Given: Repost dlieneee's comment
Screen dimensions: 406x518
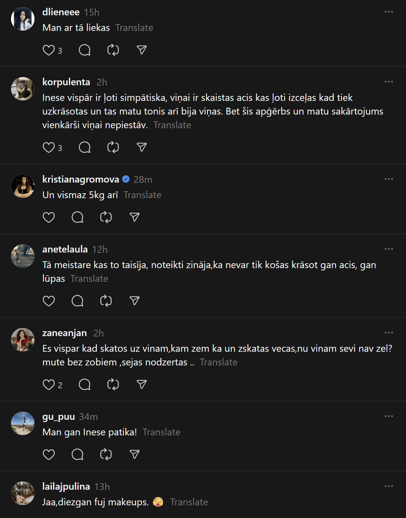Looking at the screenshot, I should click(113, 50).
